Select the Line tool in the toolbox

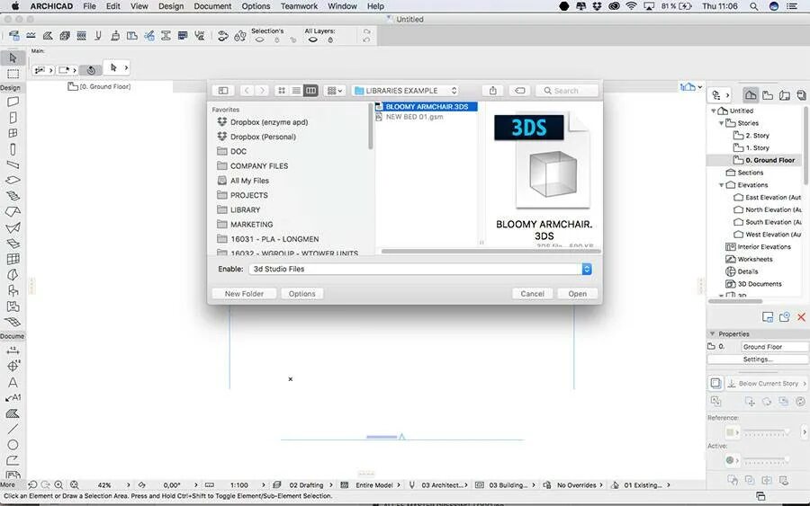pyautogui.click(x=13, y=429)
